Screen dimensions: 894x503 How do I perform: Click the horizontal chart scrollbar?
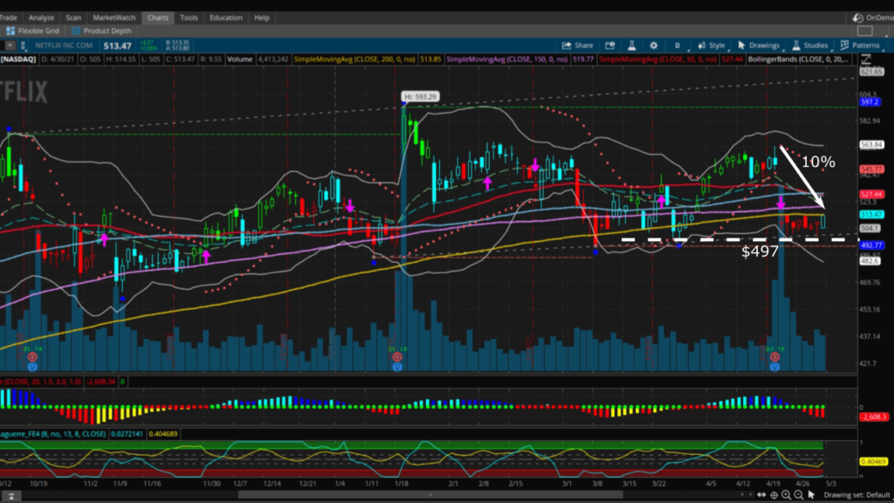[x=430, y=495]
